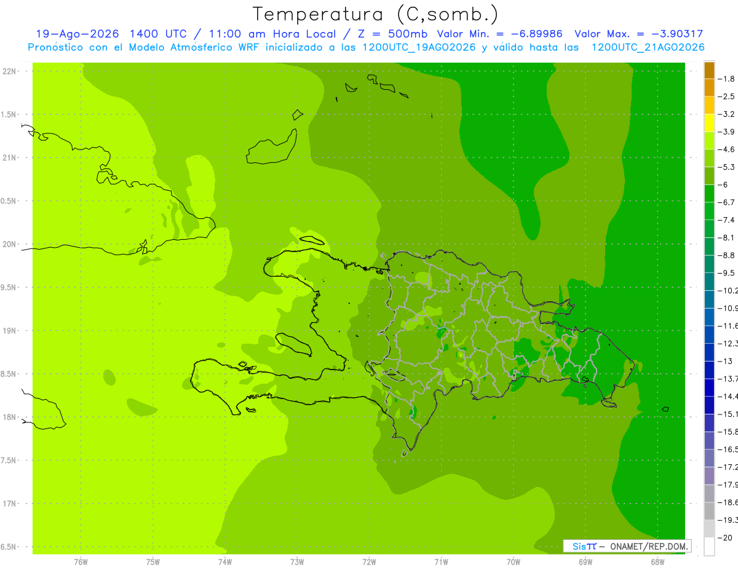Click the '76W' longitude label
The width and height of the screenshot is (738, 570).
tap(81, 562)
